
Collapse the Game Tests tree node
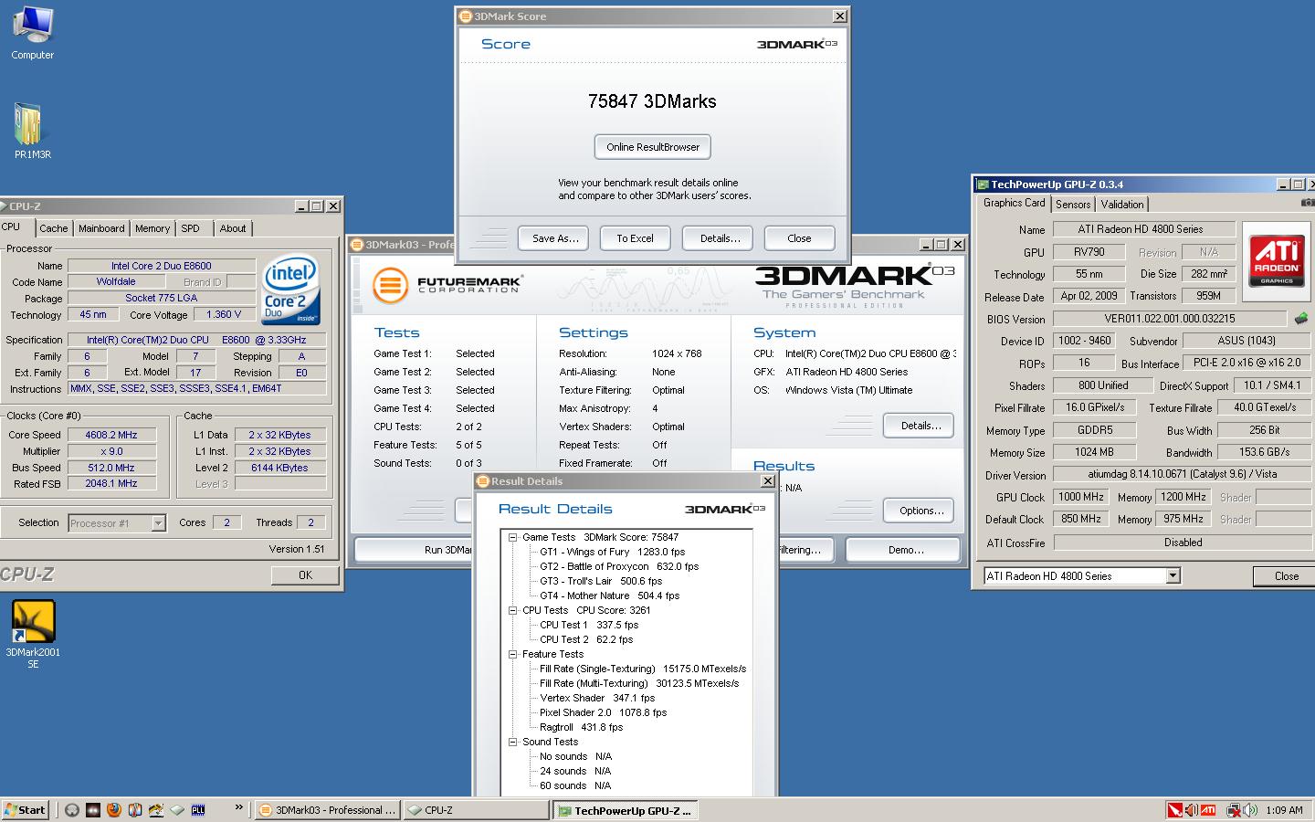coord(512,538)
